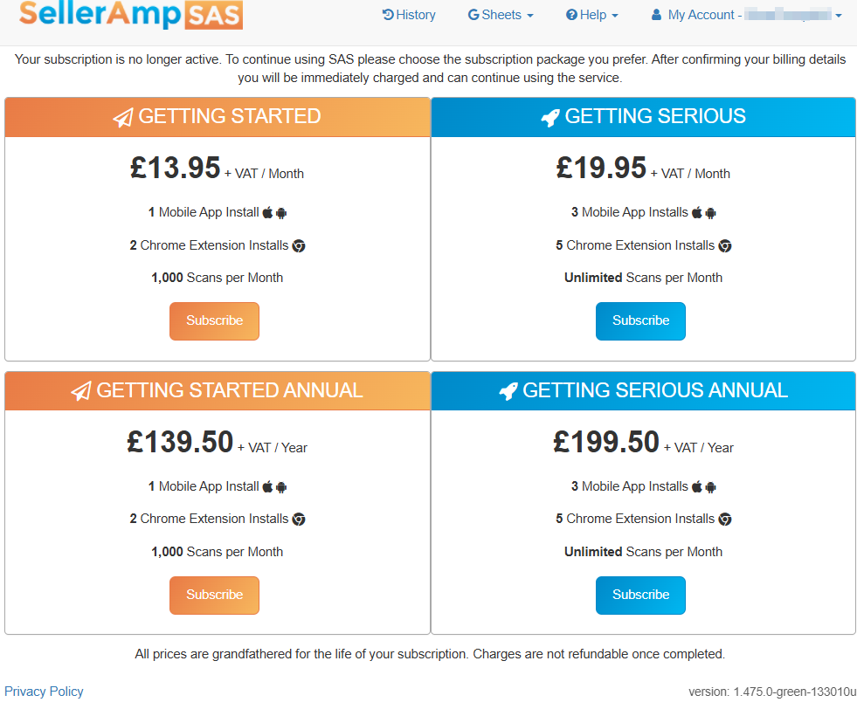Viewport: 857px width, 716px height.
Task: Click the Android icon in Getting Started Annual plan
Action: pyautogui.click(x=280, y=486)
